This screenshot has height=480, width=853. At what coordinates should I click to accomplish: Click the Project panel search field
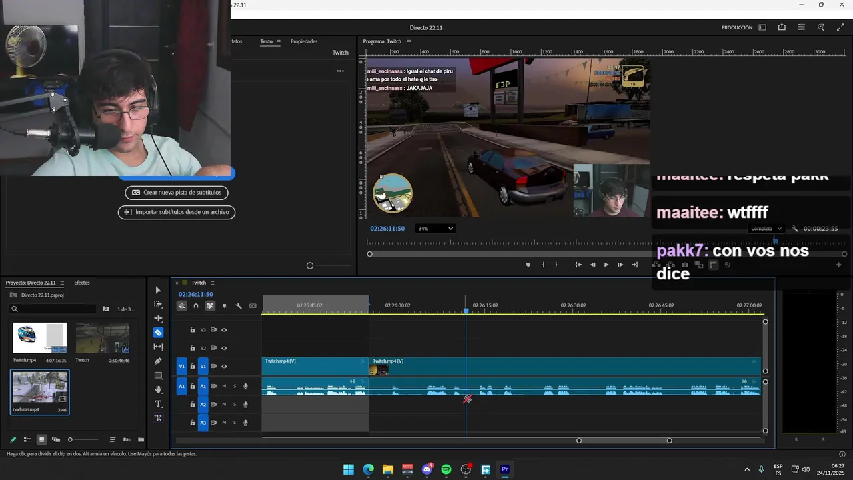pyautogui.click(x=53, y=309)
